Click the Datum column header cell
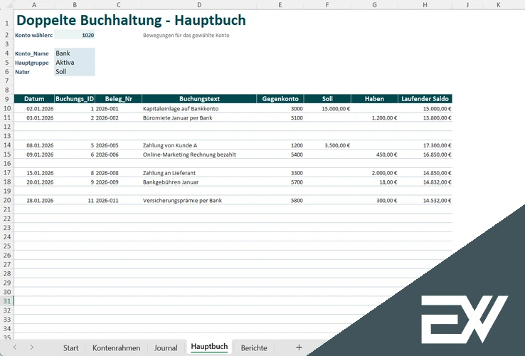 [x=34, y=99]
